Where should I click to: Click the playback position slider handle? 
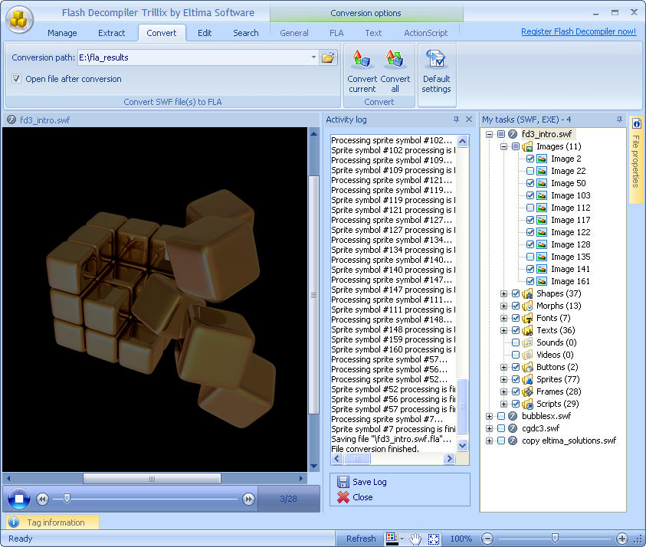coord(67,499)
